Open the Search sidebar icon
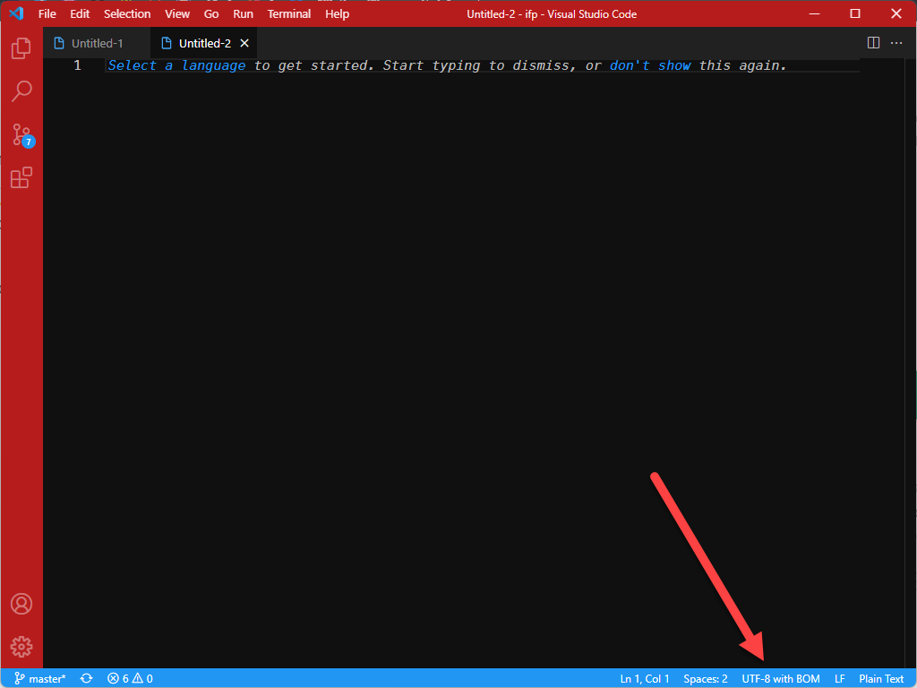Viewport: 917px width, 688px height. coord(21,90)
